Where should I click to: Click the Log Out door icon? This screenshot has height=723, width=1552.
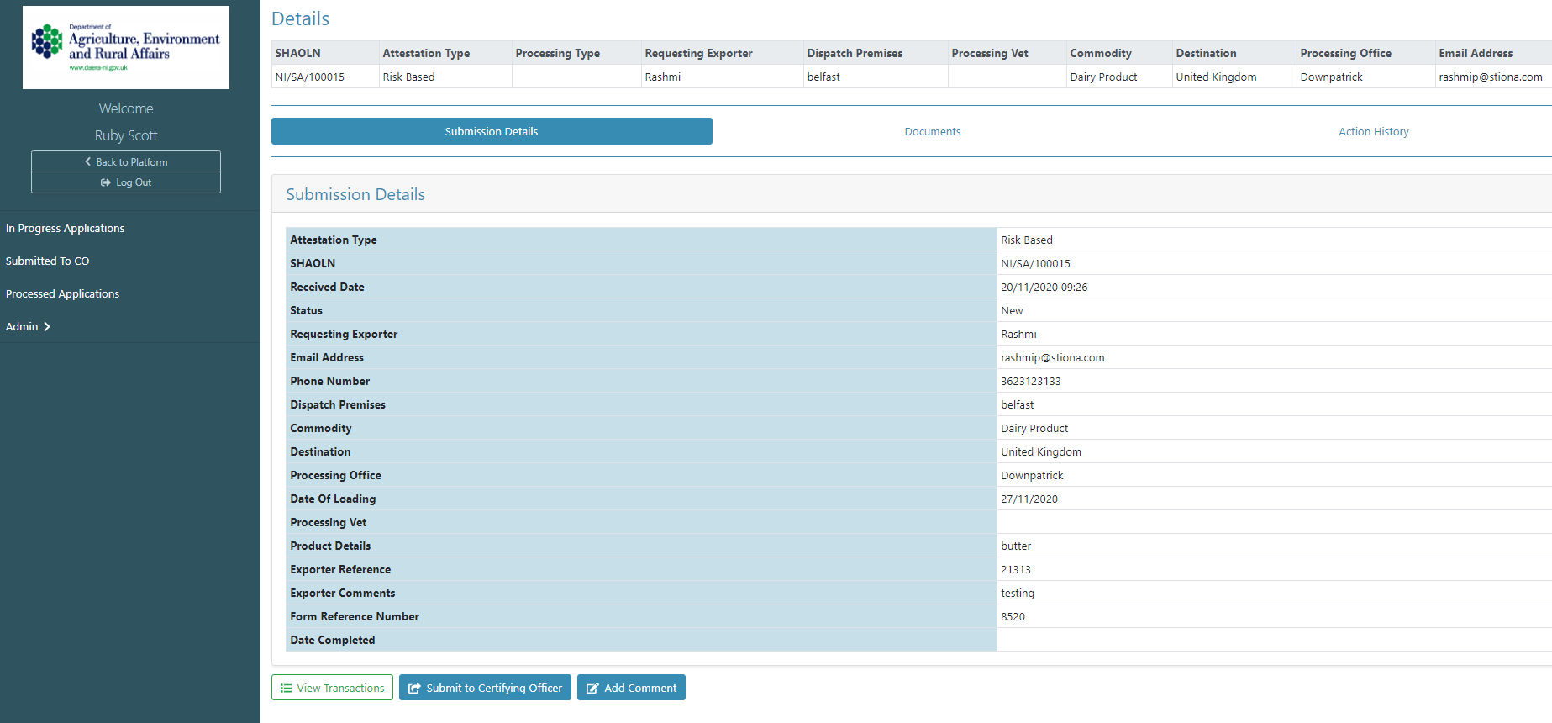click(106, 182)
